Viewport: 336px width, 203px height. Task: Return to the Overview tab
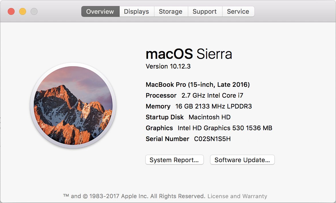coord(100,11)
